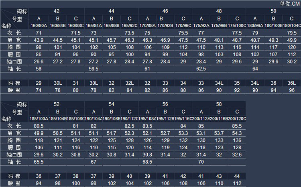Click size header 48

219,11
